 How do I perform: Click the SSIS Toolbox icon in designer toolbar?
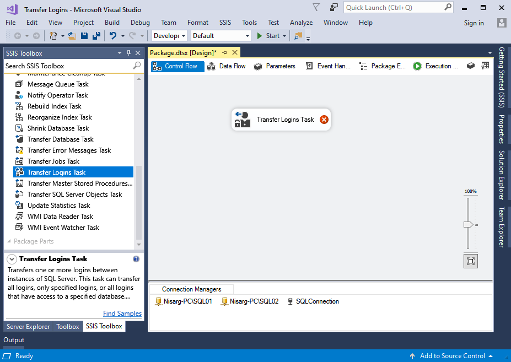pyautogui.click(x=470, y=66)
